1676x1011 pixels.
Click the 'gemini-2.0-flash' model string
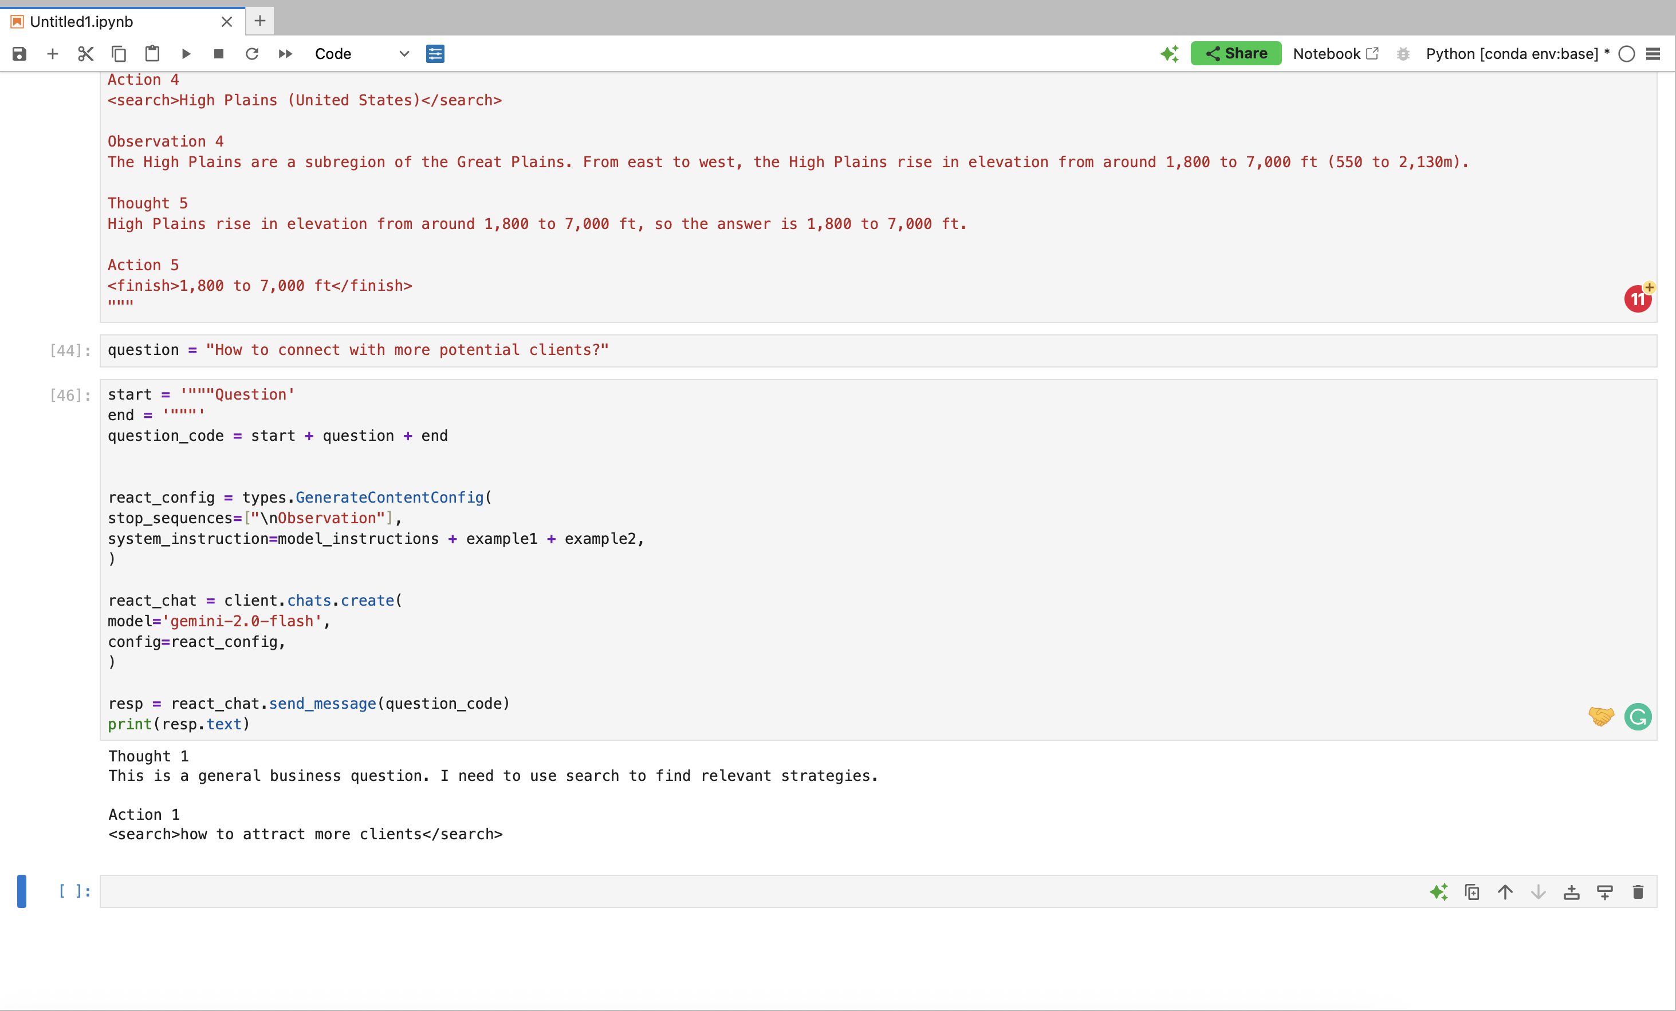tap(242, 621)
